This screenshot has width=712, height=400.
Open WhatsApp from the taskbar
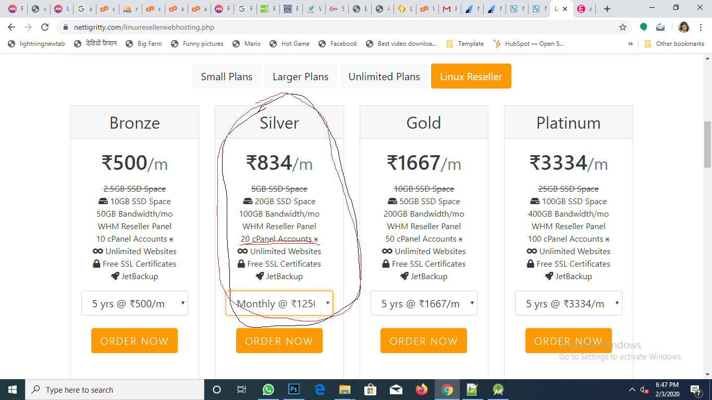(268, 390)
